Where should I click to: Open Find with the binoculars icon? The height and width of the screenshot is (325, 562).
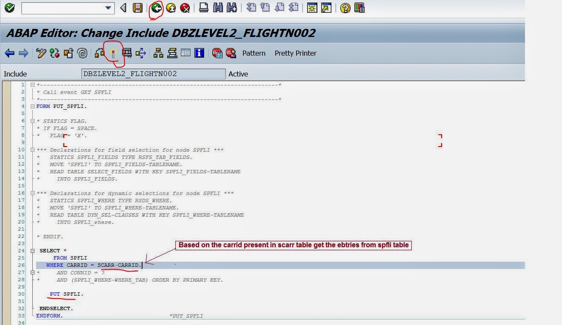point(218,8)
